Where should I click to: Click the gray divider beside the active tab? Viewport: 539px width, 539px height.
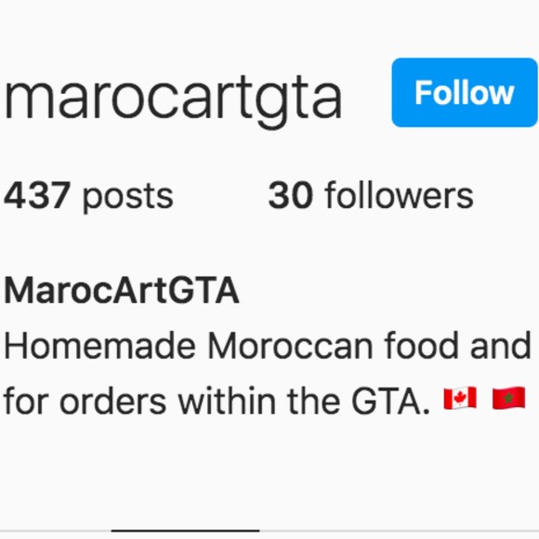[399, 531]
